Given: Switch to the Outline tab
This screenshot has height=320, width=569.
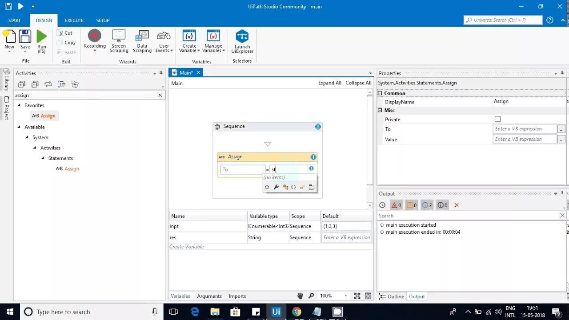Looking at the screenshot, I should pos(392,296).
